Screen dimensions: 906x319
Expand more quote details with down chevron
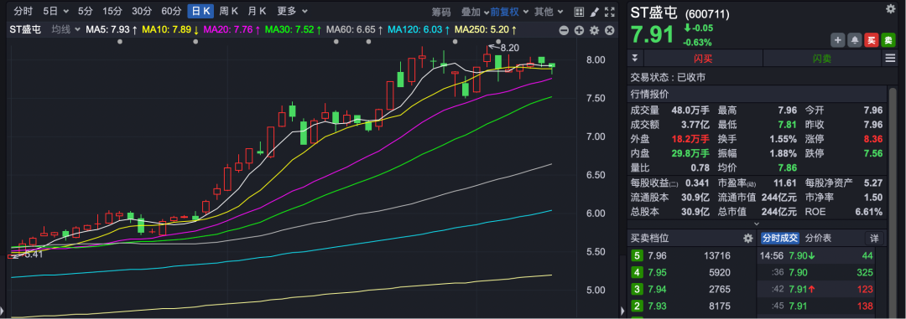pyautogui.click(x=757, y=224)
